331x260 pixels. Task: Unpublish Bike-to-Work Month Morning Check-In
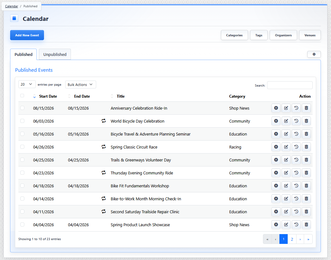tap(276, 199)
